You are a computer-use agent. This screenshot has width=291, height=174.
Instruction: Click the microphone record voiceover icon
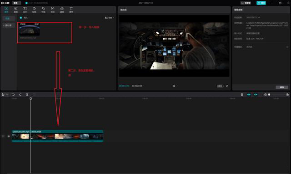(x=242, y=95)
